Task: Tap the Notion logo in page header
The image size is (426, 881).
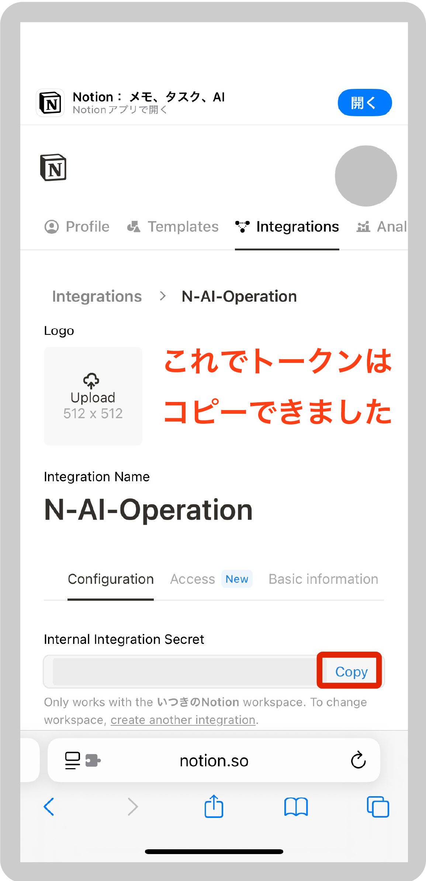Action: click(53, 168)
